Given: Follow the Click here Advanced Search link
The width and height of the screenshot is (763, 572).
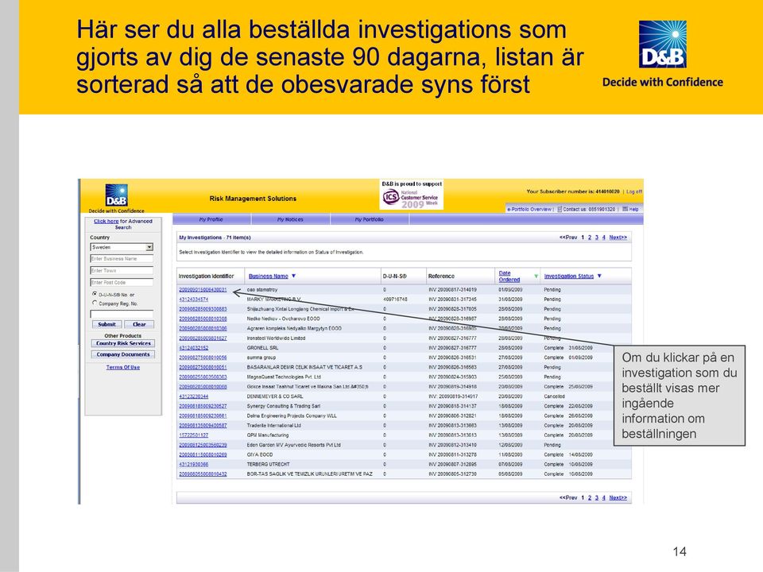Looking at the screenshot, I should [106, 221].
